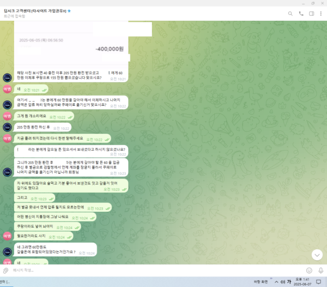The height and width of the screenshot is (287, 327).
Task: Click dark avatar beside 205 만원 환전 하신 후
Action: [7, 127]
